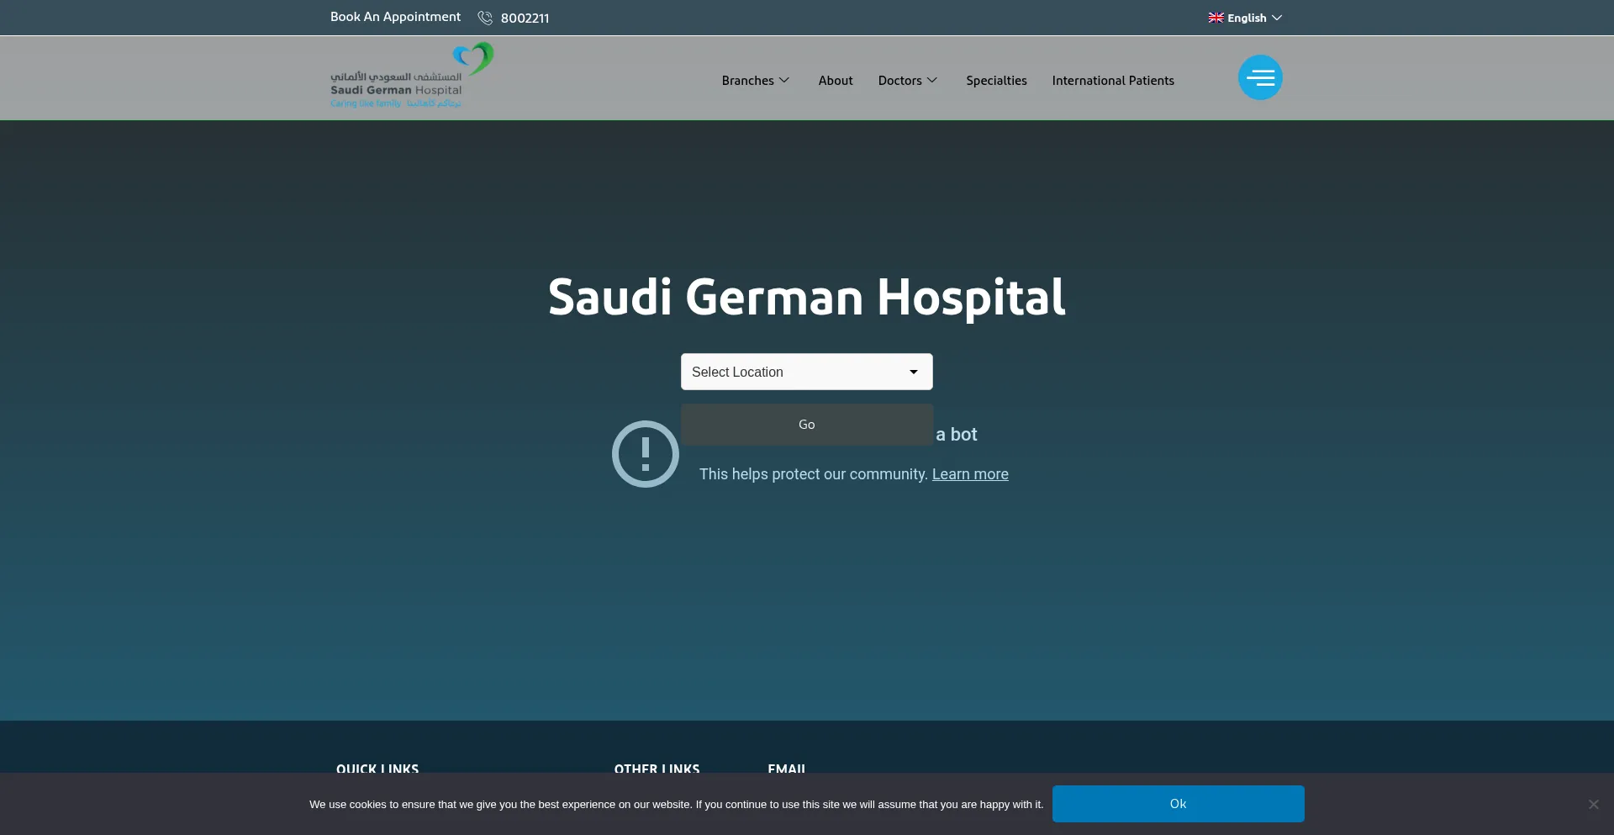Click the UK flag icon
The height and width of the screenshot is (835, 1614).
pos(1216,18)
